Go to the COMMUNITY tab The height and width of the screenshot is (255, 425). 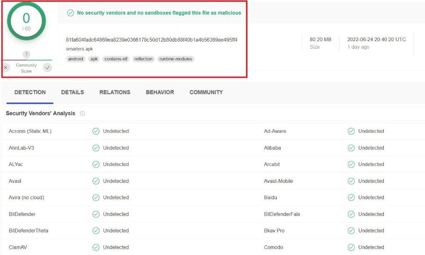[x=206, y=93]
